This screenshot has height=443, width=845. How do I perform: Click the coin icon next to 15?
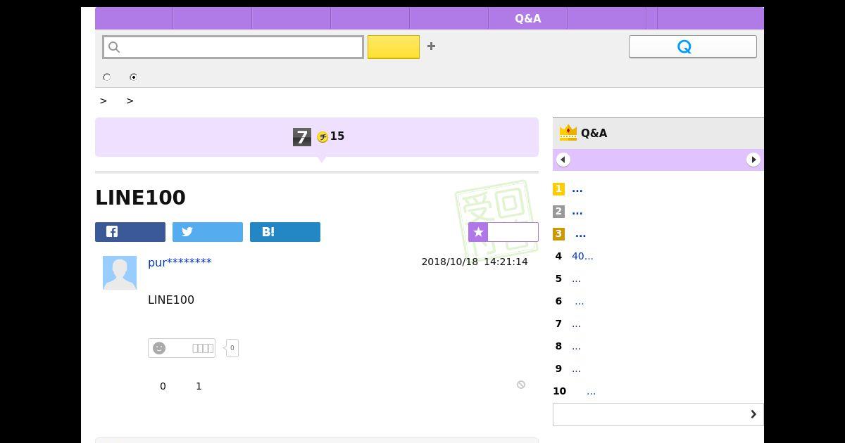pos(323,137)
